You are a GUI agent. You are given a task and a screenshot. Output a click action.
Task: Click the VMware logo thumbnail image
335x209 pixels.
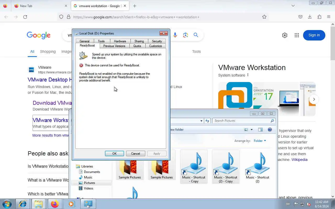point(235,95)
